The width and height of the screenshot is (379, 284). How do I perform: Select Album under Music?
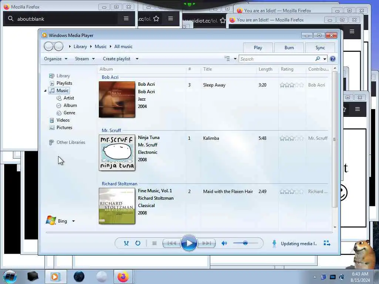[70, 105]
